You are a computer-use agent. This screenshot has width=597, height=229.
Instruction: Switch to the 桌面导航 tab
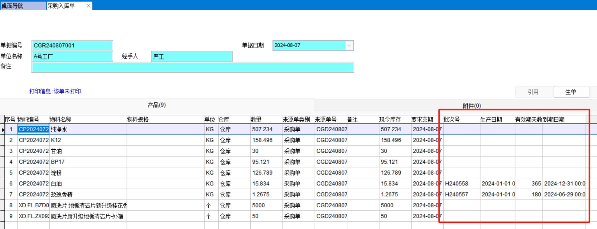click(x=23, y=6)
